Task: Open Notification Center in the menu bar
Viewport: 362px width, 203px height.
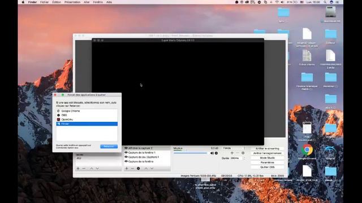Action: pyautogui.click(x=337, y=2)
